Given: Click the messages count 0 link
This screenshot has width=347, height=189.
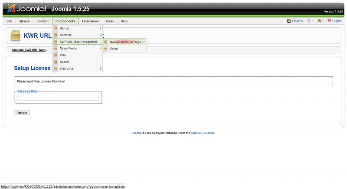Looking at the screenshot, I should pyautogui.click(x=312, y=21).
